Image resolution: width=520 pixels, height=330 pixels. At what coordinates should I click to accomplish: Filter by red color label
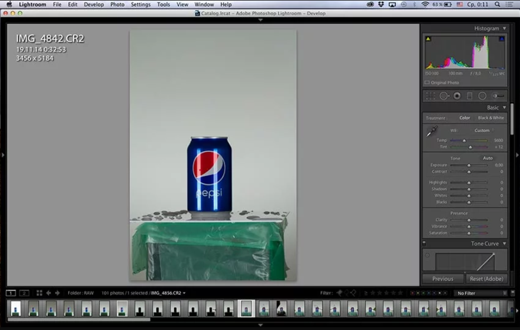[412, 293]
